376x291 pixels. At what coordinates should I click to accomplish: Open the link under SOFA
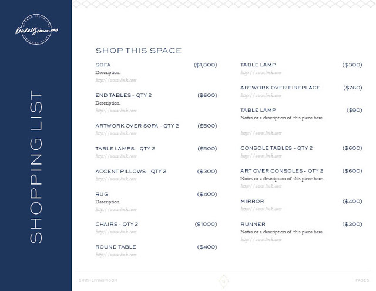[x=116, y=80]
